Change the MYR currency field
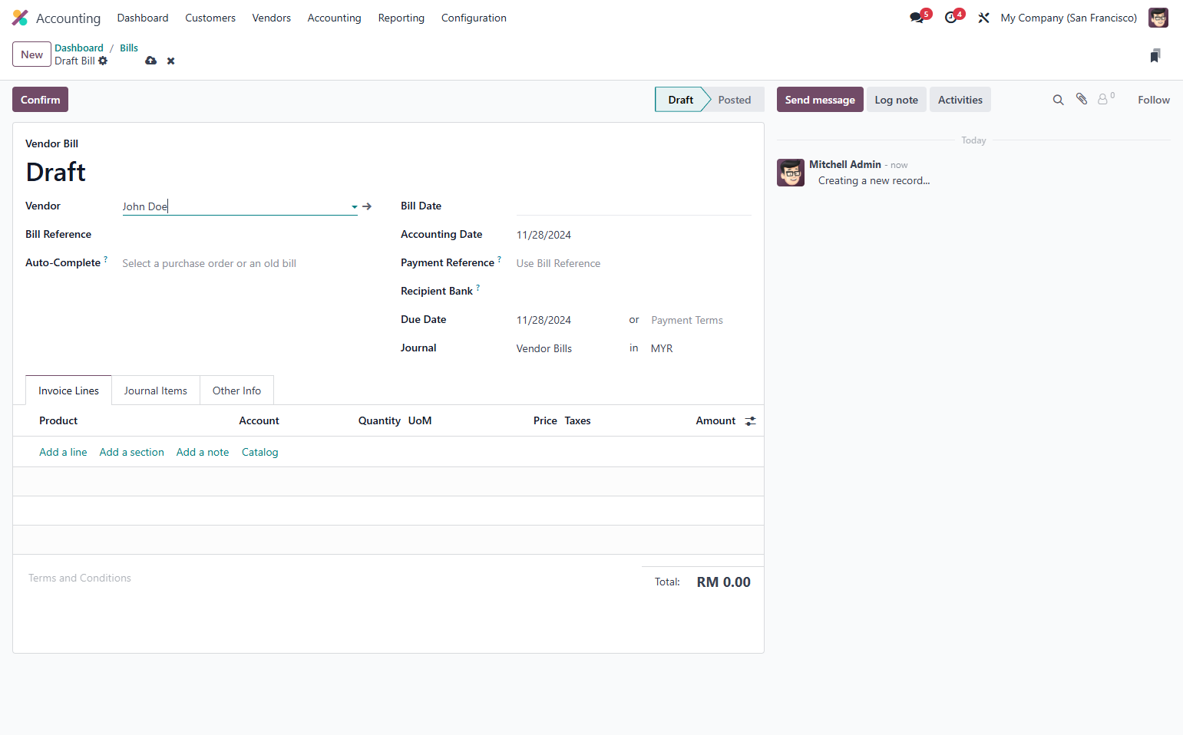Image resolution: width=1183 pixels, height=735 pixels. (700, 348)
